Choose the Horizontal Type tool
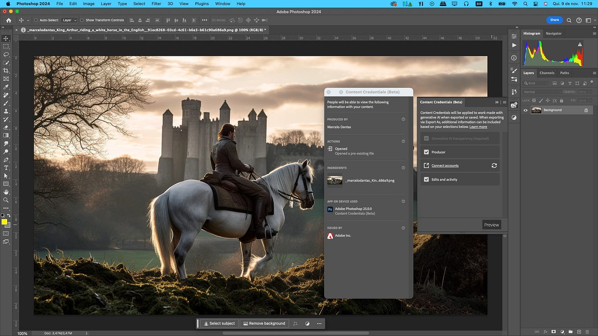Image resolution: width=598 pixels, height=336 pixels. click(x=6, y=168)
